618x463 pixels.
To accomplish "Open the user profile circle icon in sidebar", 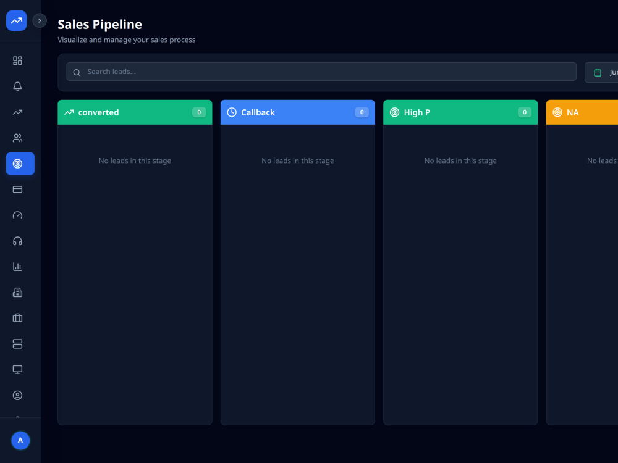I will (17, 395).
